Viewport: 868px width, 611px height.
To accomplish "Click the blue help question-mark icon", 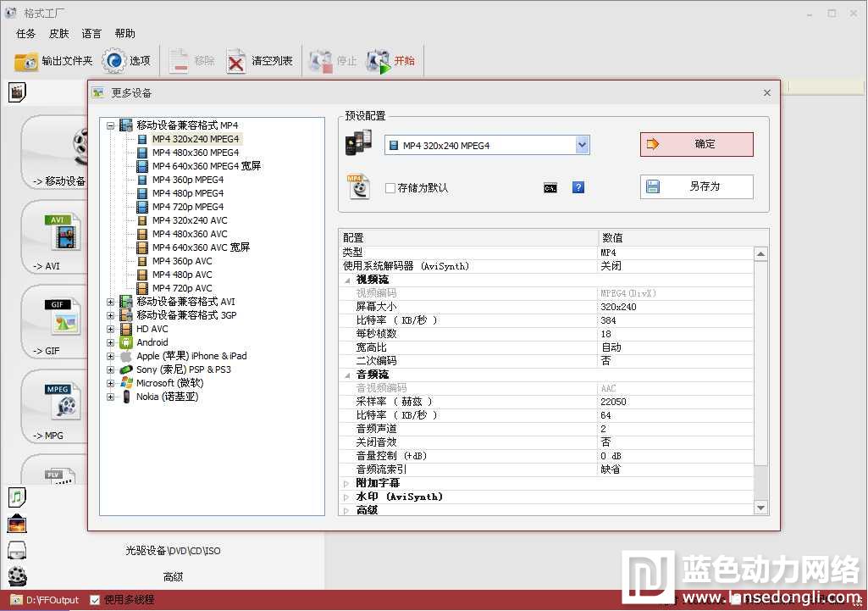I will [578, 187].
